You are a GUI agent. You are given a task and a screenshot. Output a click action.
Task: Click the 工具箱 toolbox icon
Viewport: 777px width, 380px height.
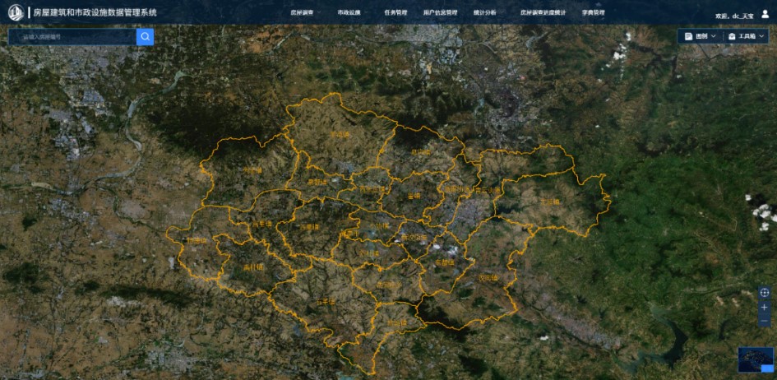pos(732,36)
